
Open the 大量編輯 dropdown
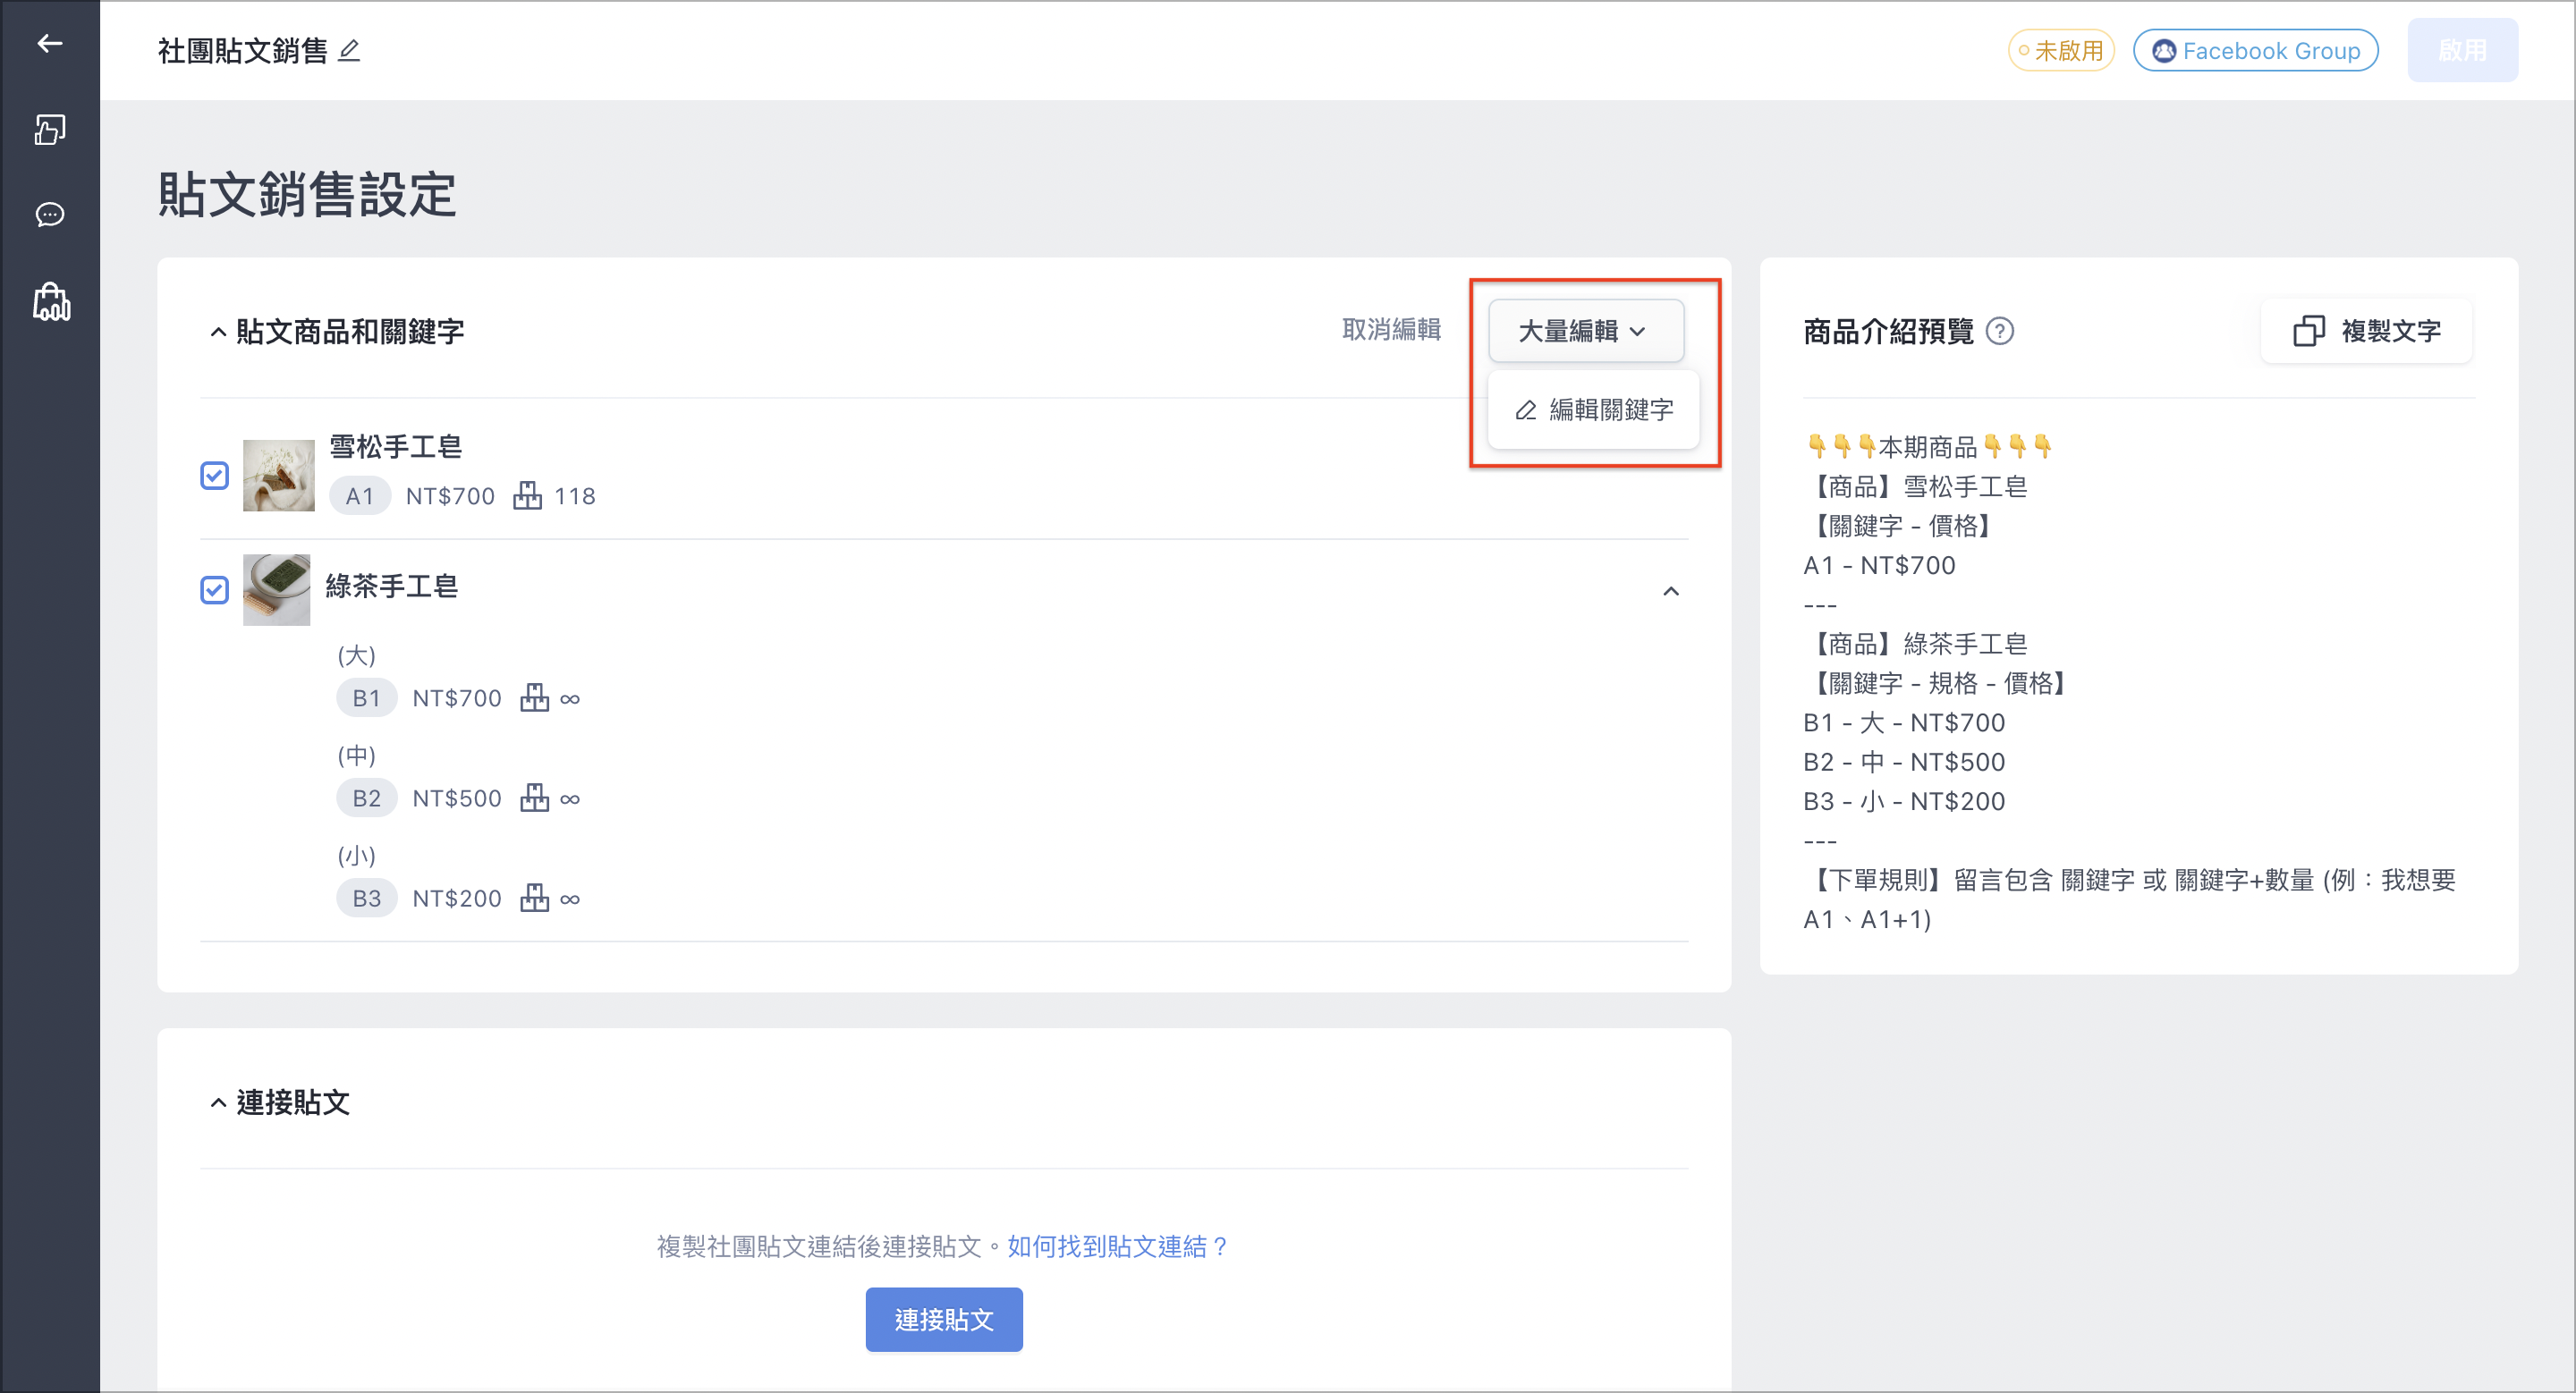pos(1585,331)
